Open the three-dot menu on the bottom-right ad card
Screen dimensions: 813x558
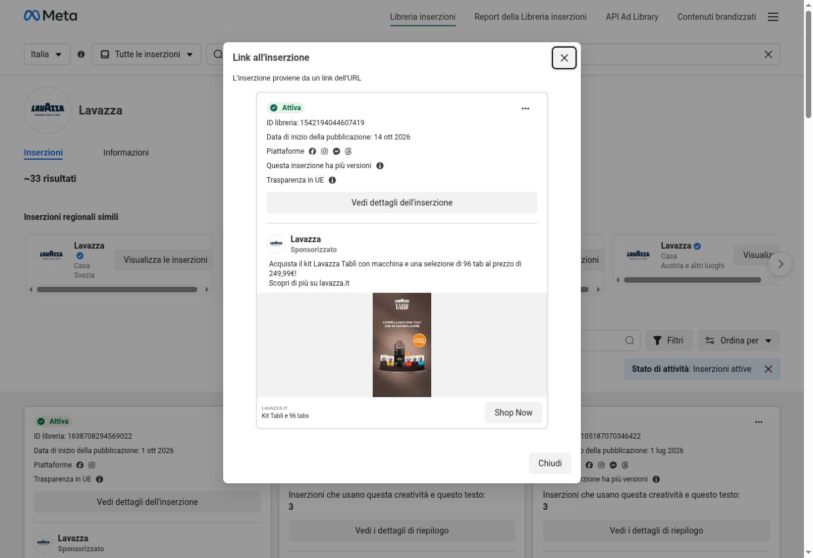click(758, 422)
